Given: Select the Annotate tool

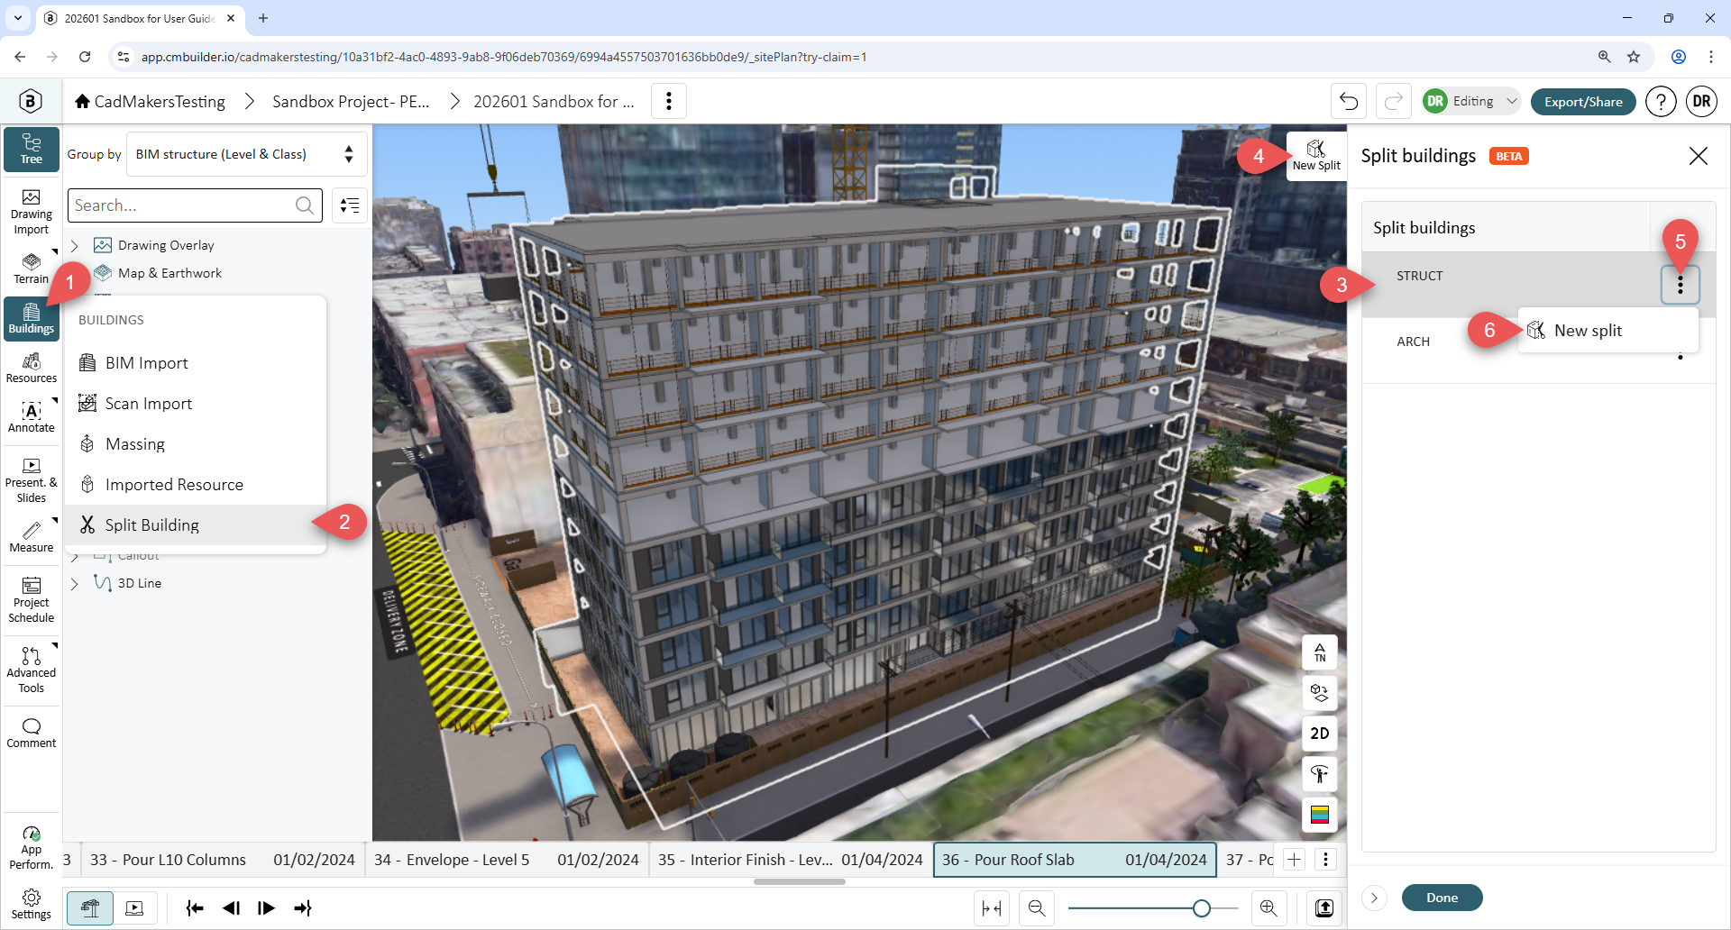Looking at the screenshot, I should coord(32,418).
